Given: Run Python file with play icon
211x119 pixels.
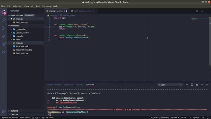Looking at the screenshot, I should (x=197, y=11).
